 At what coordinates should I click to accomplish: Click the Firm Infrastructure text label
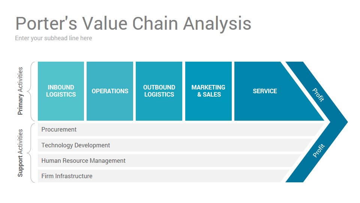pyautogui.click(x=67, y=176)
